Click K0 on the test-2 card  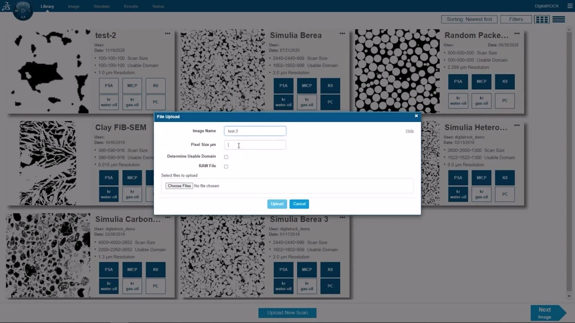tap(156, 86)
